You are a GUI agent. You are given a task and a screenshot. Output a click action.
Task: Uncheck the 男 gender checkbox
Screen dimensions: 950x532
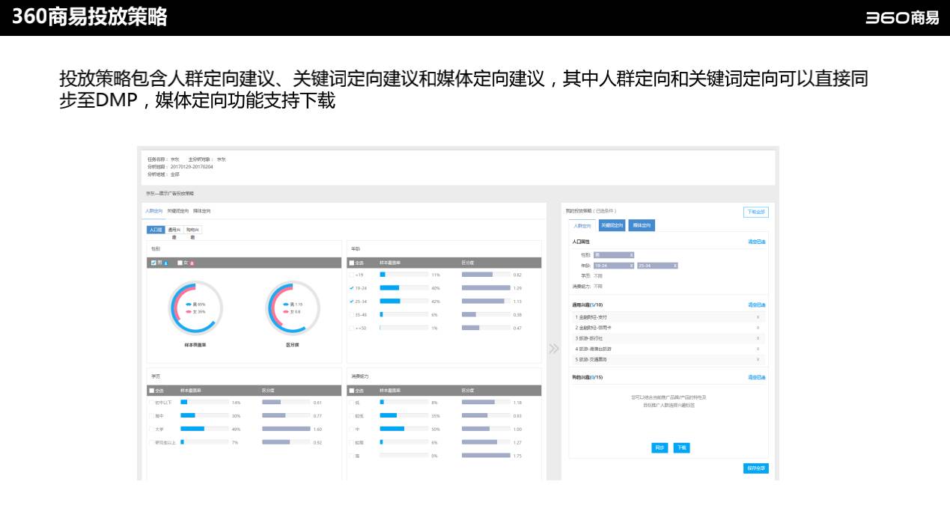[x=153, y=263]
